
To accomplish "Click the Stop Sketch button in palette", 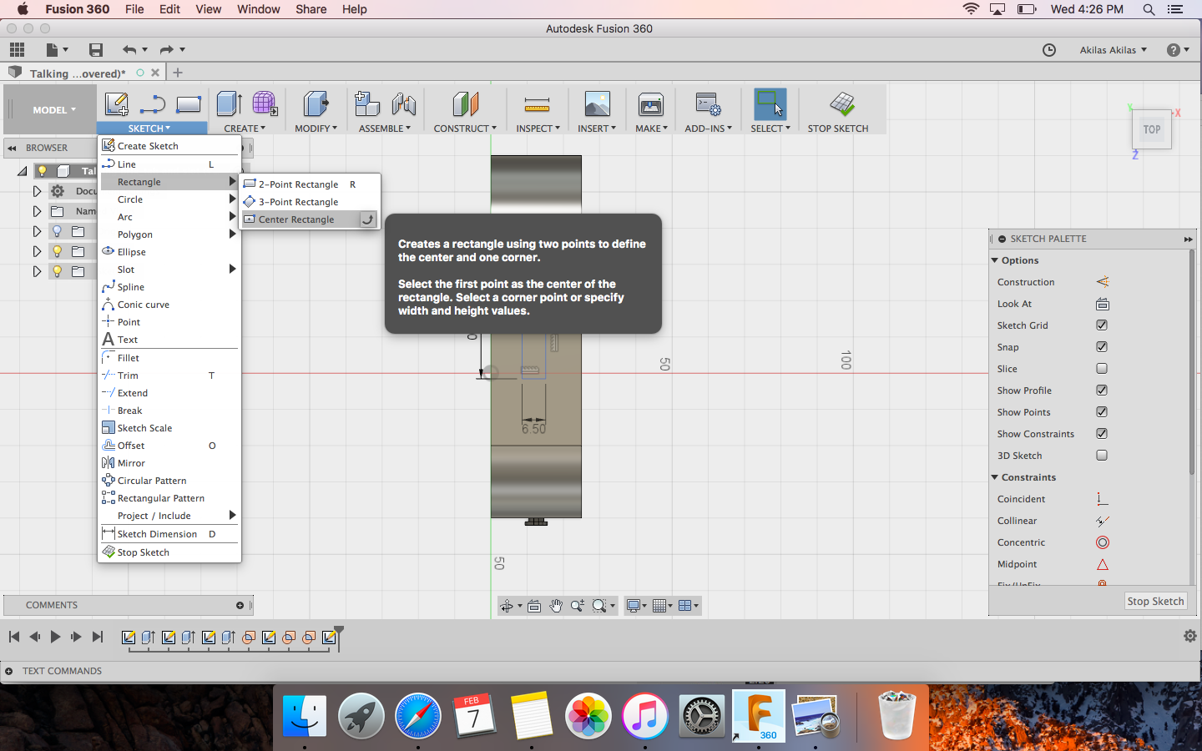I will click(x=1155, y=601).
